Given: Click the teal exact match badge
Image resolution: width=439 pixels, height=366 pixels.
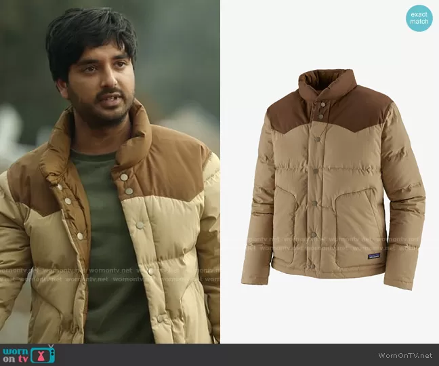Looking at the screenshot, I should (x=419, y=18).
